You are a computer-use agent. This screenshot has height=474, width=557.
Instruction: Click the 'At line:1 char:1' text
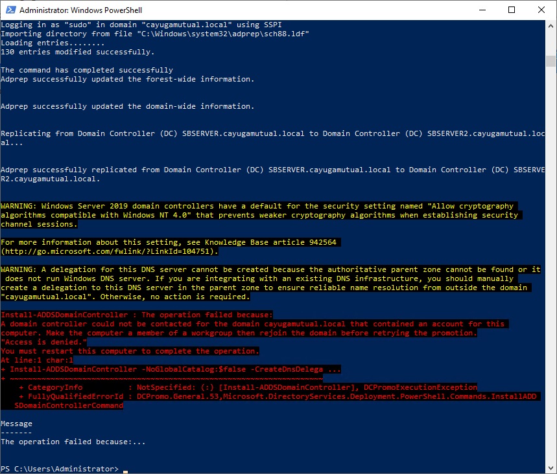(x=37, y=360)
